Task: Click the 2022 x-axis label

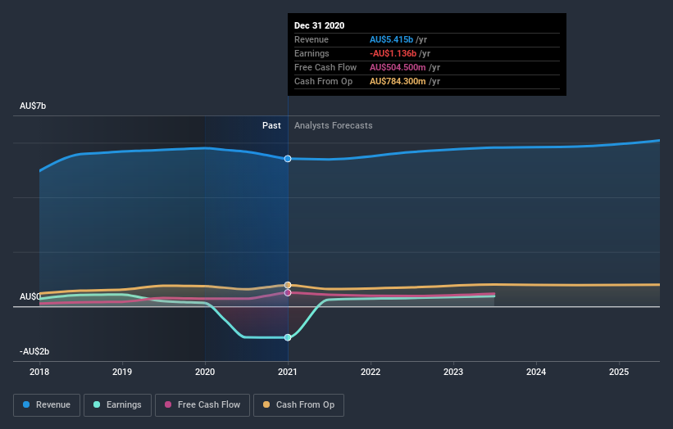Action: [x=371, y=372]
